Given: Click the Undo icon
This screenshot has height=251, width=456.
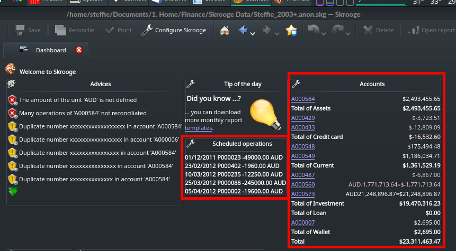Looking at the screenshot, I should point(313,30).
